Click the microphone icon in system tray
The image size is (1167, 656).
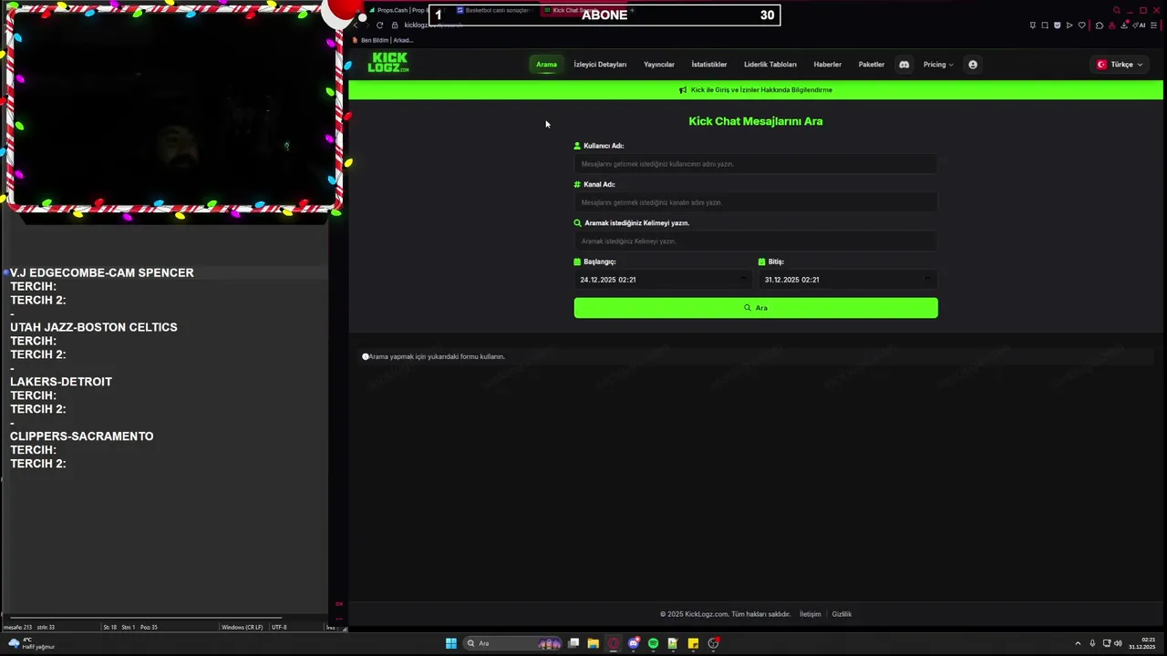pos(1092,643)
